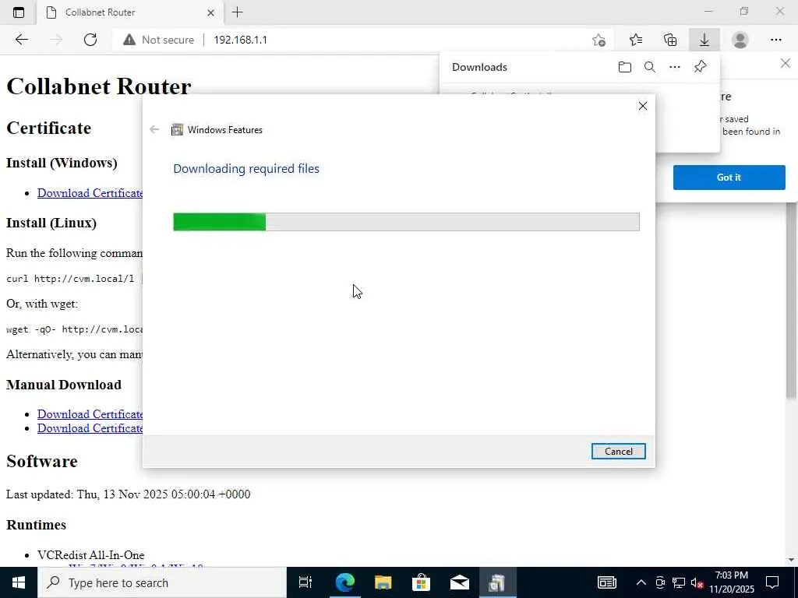Screen dimensions: 798x598
Task: Open News and interests taskbar icon
Action: coord(606,582)
